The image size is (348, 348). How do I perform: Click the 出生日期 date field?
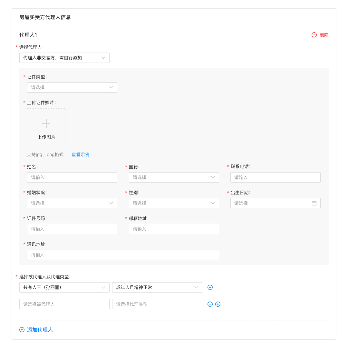click(275, 203)
